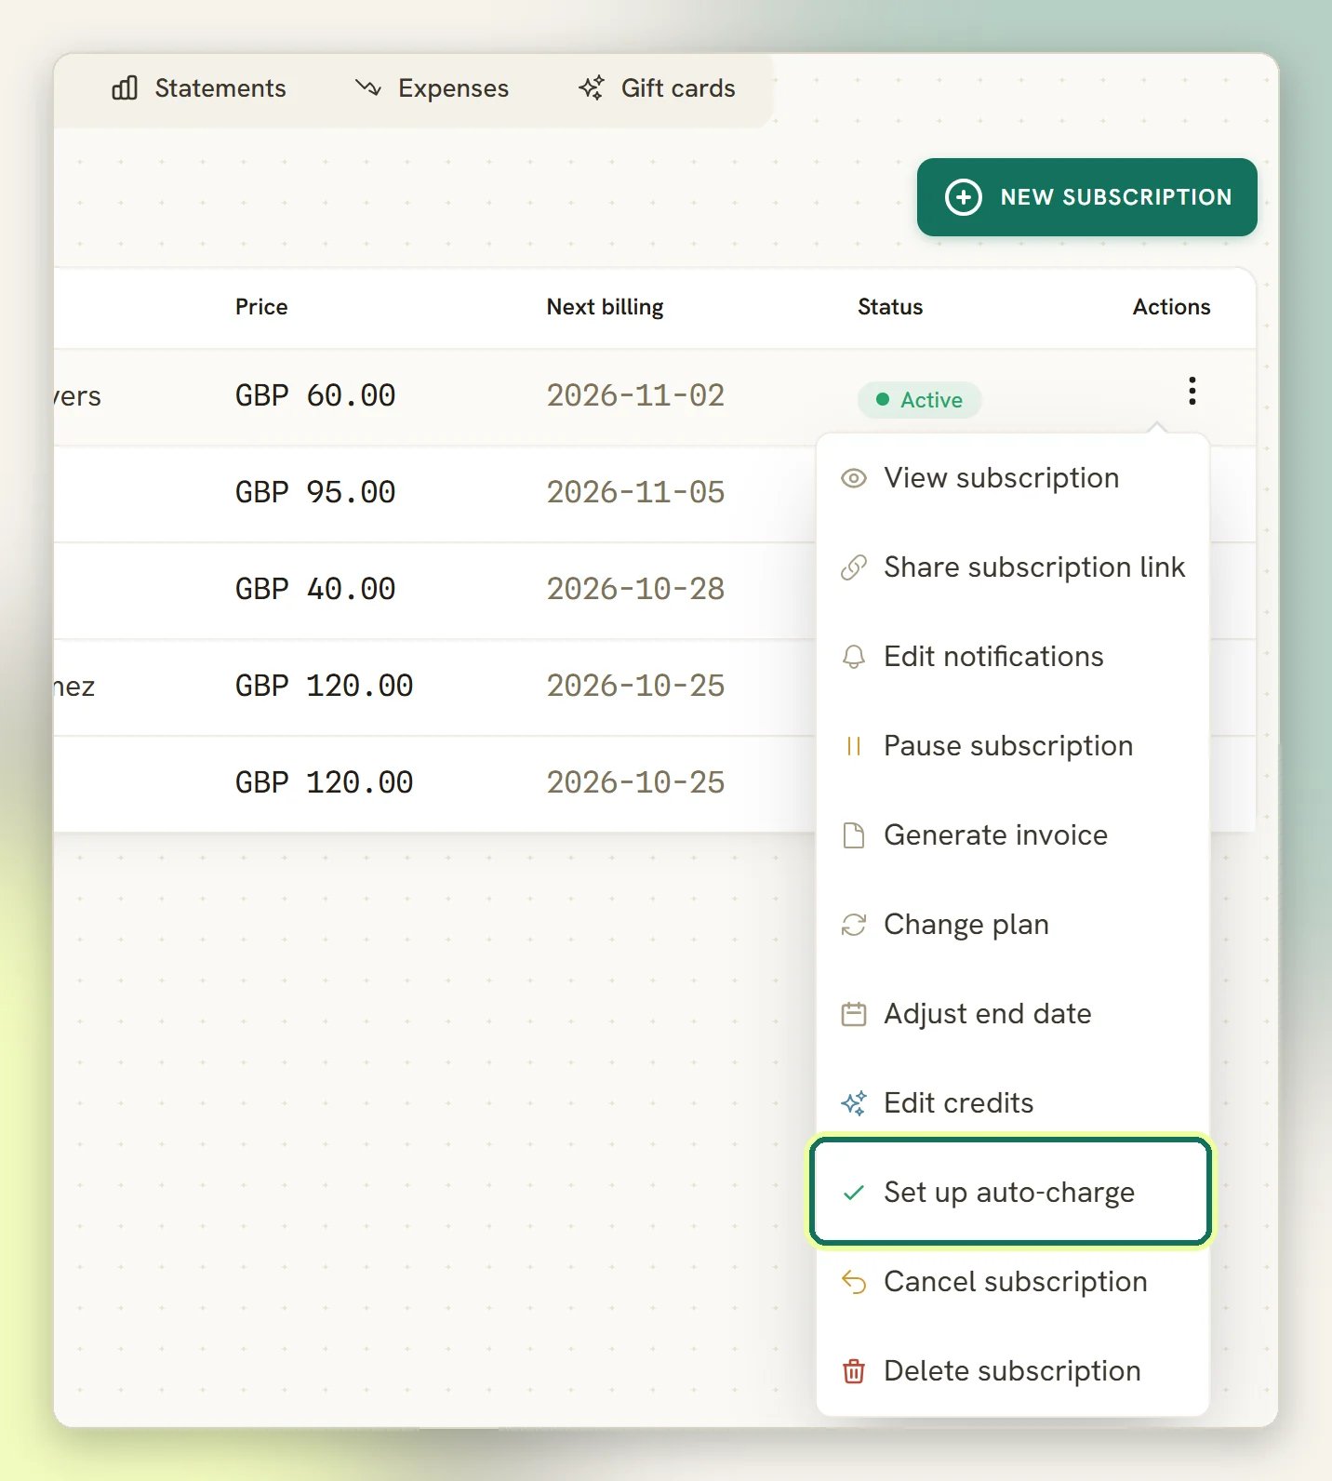This screenshot has height=1481, width=1332.
Task: Select Change plan menu entry
Action: (x=1012, y=925)
